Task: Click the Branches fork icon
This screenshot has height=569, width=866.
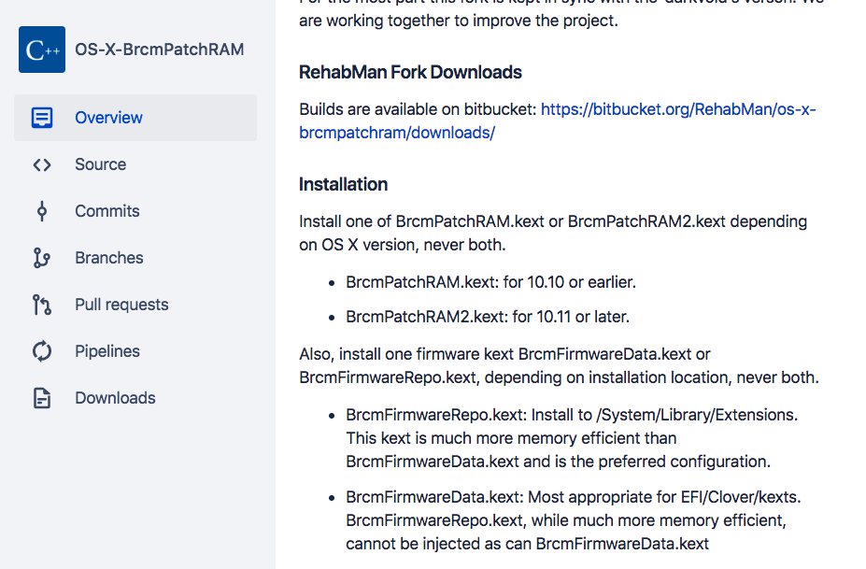Action: [x=42, y=258]
